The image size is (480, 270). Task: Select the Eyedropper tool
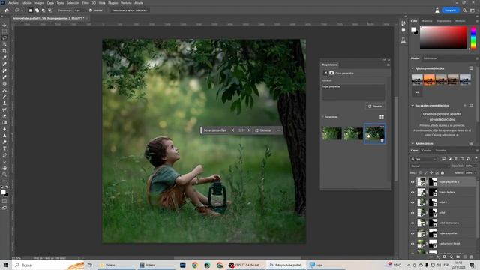click(4, 58)
